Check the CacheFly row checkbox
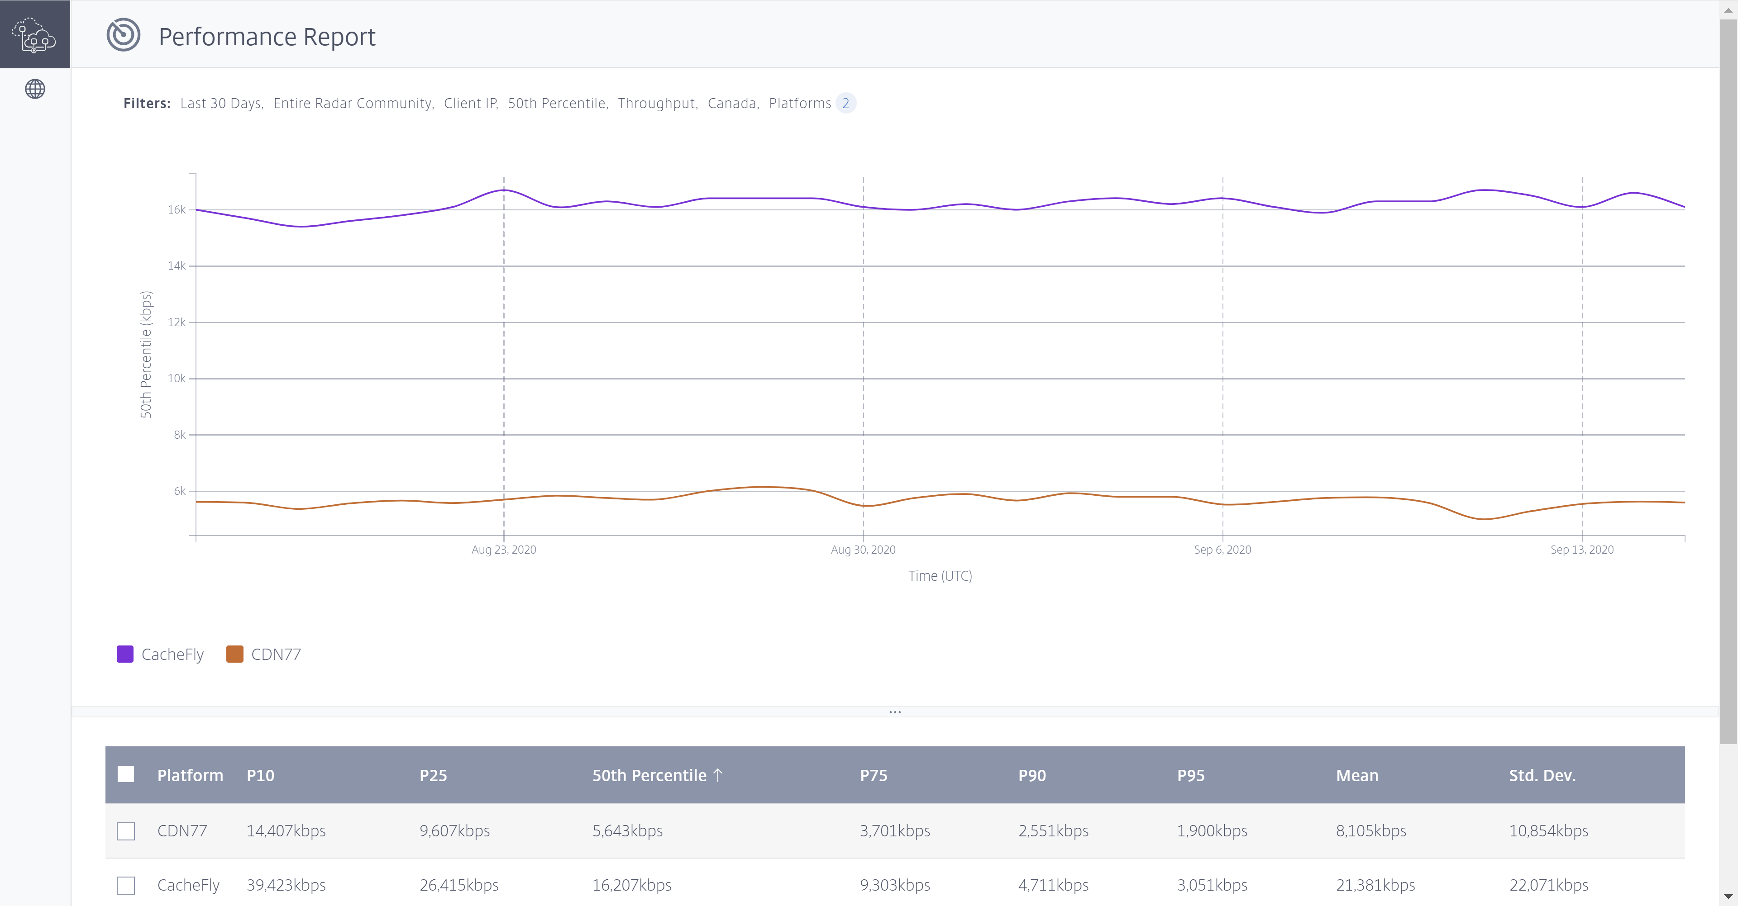The height and width of the screenshot is (906, 1738). click(x=125, y=885)
